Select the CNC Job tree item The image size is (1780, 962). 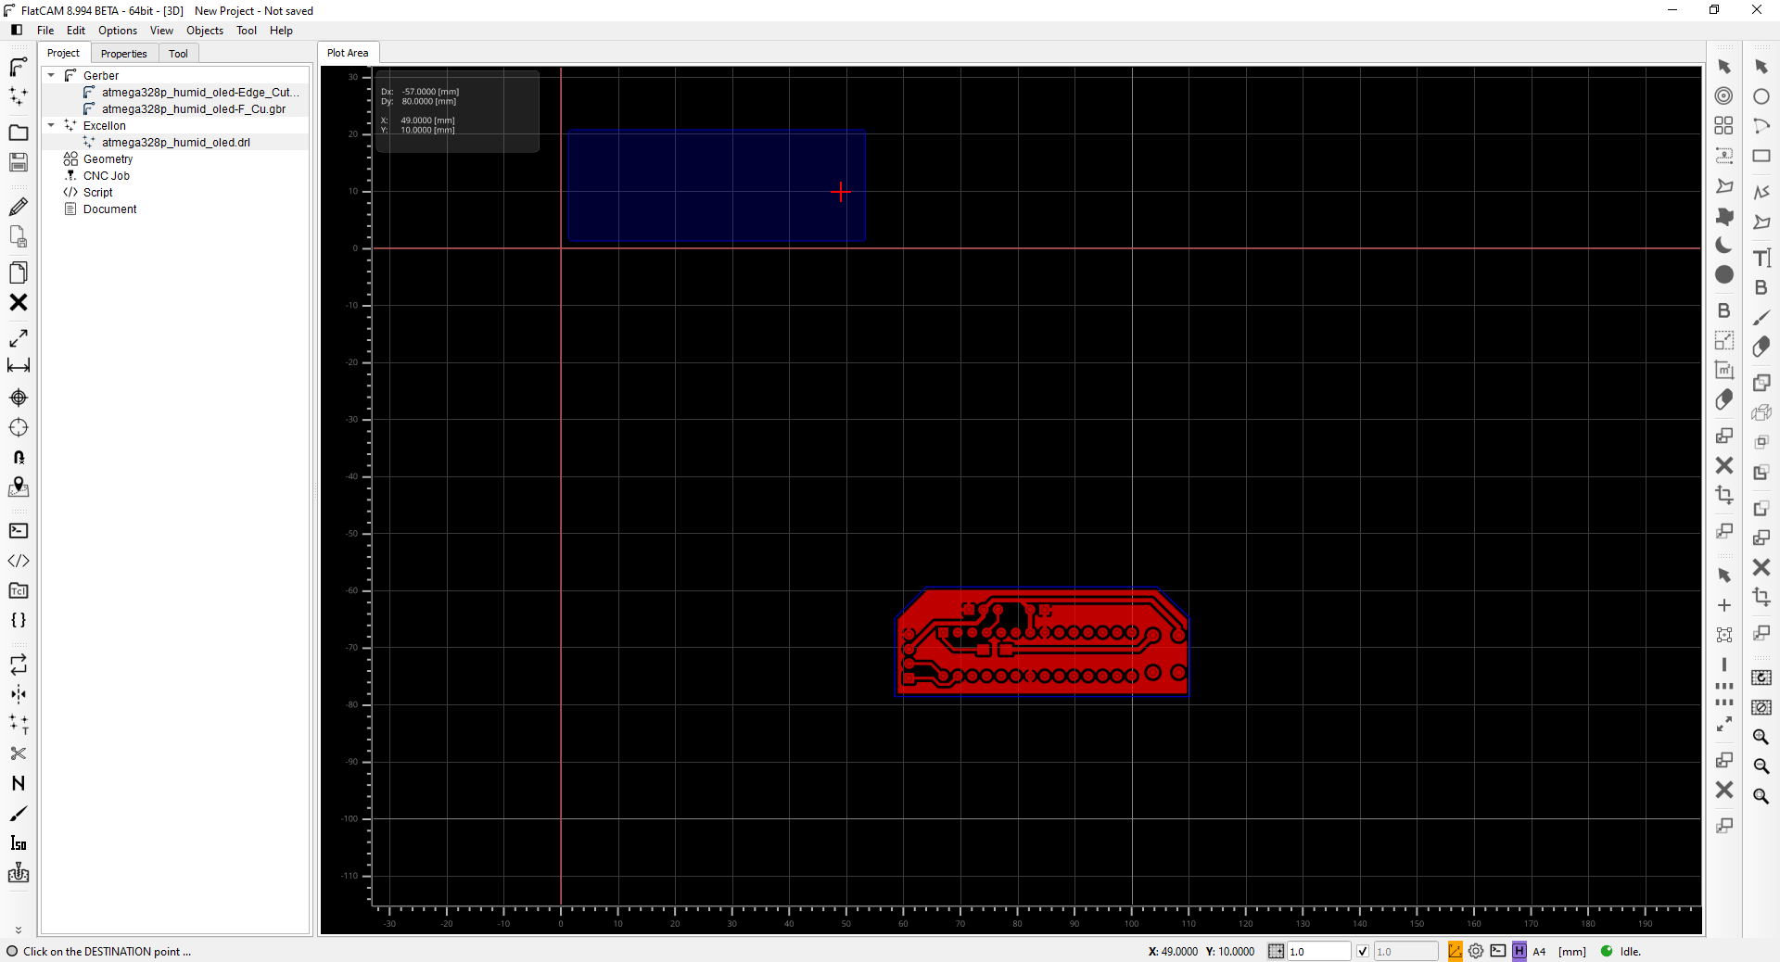106,175
